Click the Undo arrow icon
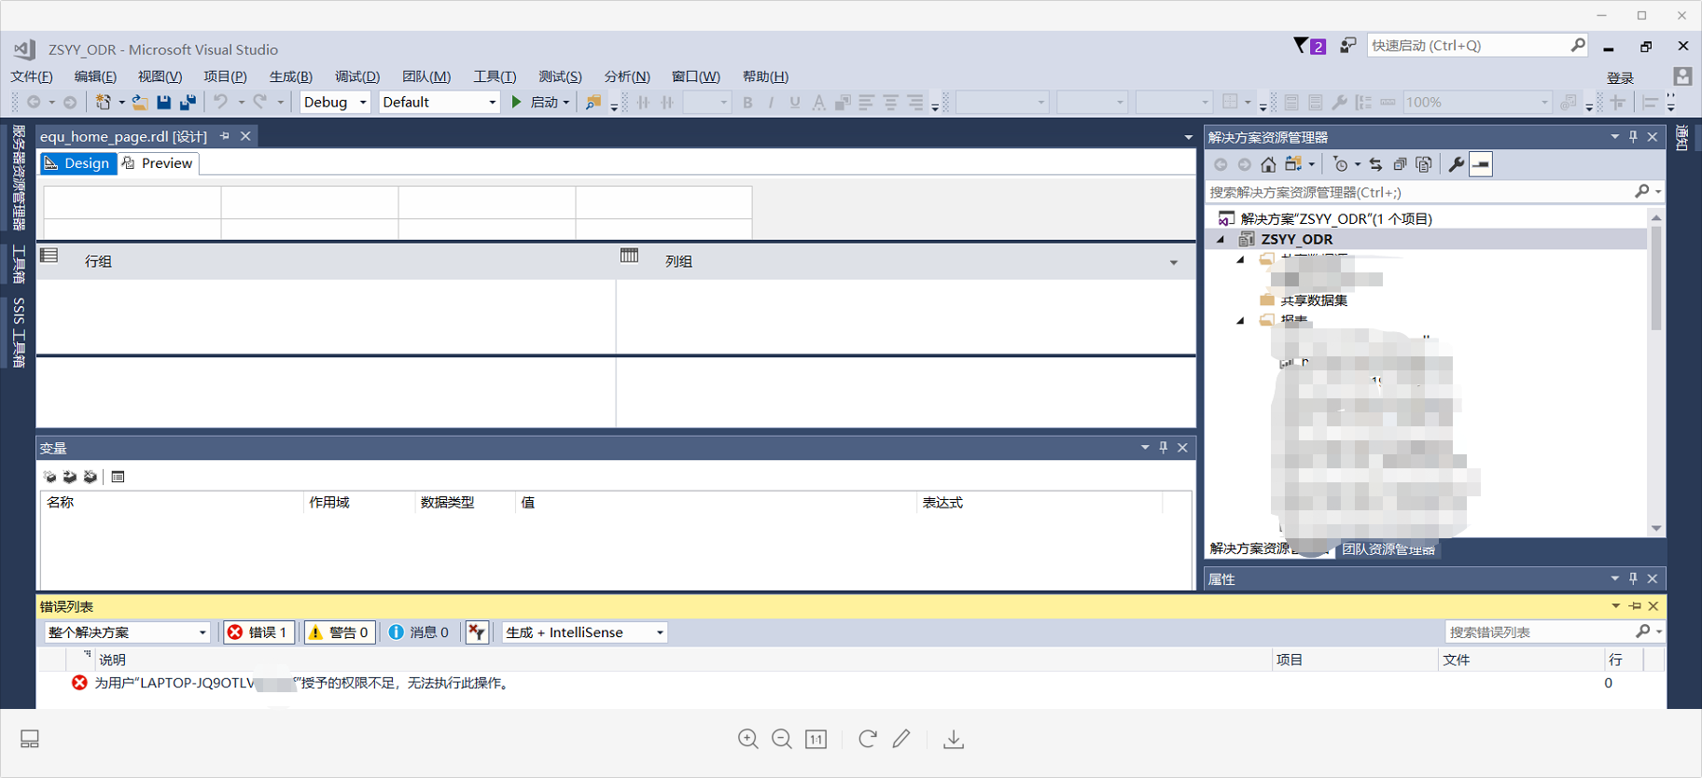 click(x=220, y=102)
